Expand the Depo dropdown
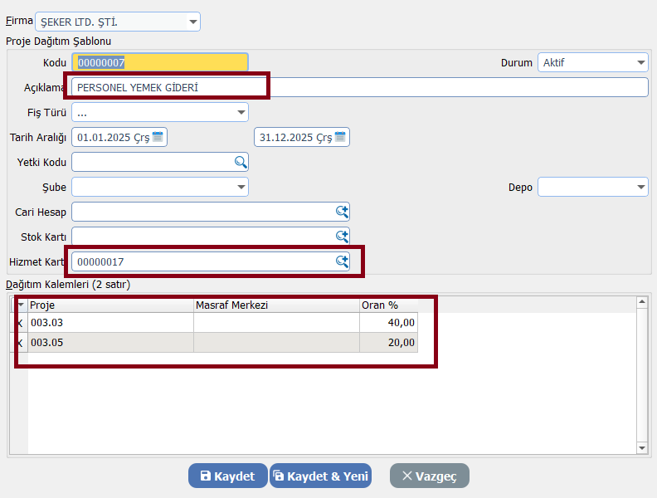This screenshot has width=657, height=498. click(x=640, y=187)
